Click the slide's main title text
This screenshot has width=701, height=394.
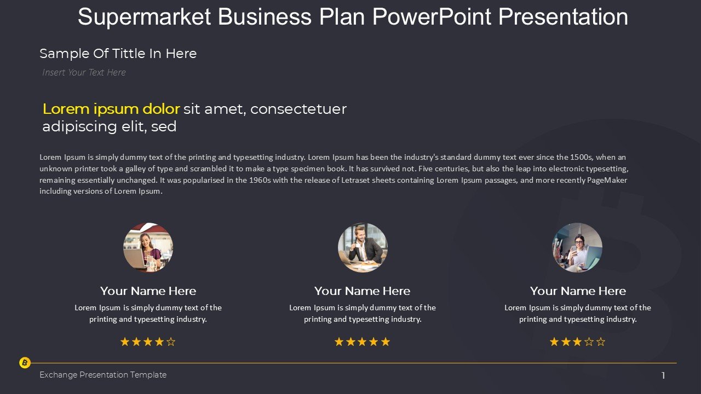click(353, 17)
